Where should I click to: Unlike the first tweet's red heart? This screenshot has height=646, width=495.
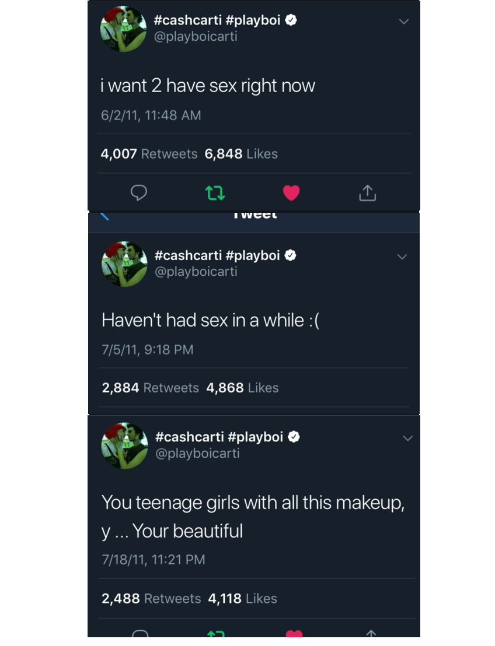pos(291,192)
